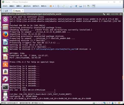The height and width of the screenshot is (105, 124).
Task: Click the 'OPTIONS: I18n' line
Action: coord(17,53)
